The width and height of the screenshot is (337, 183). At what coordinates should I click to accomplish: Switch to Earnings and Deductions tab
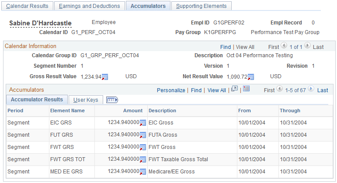point(90,6)
